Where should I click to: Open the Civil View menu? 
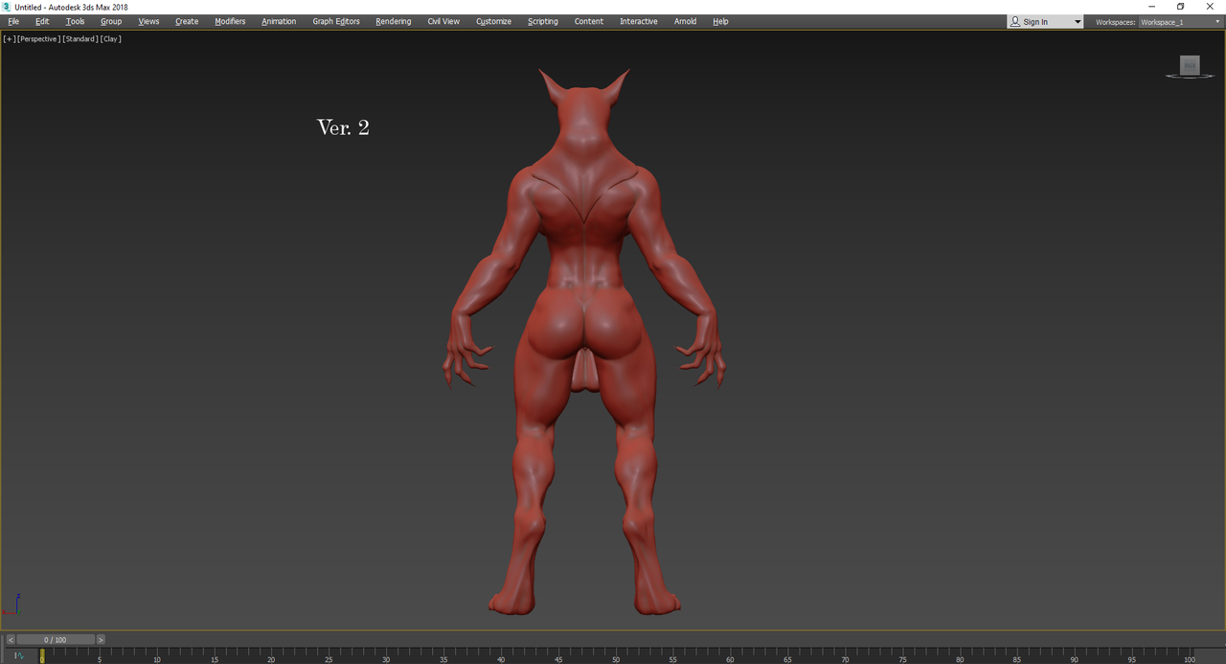coord(443,21)
